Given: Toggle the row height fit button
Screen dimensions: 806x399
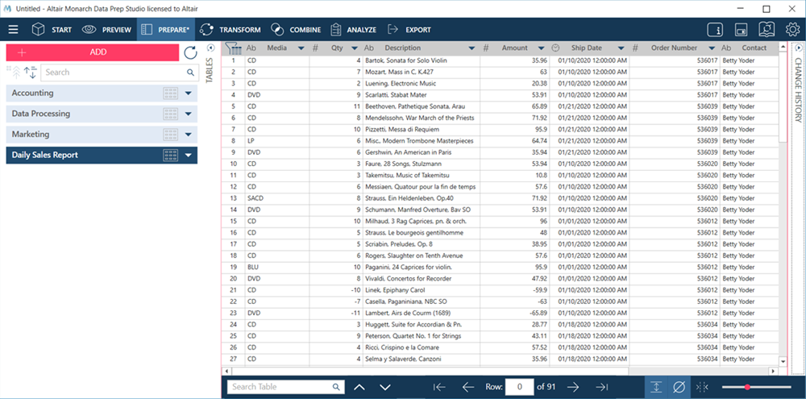Looking at the screenshot, I should tap(656, 387).
